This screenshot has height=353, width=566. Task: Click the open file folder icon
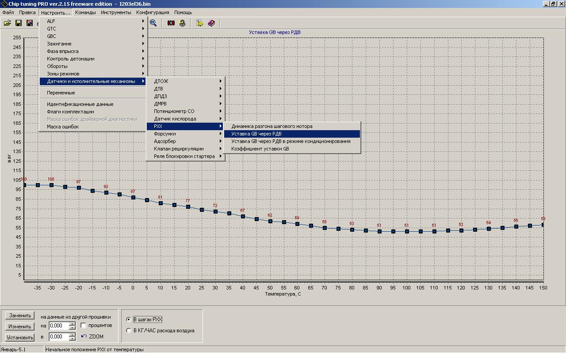pyautogui.click(x=7, y=23)
